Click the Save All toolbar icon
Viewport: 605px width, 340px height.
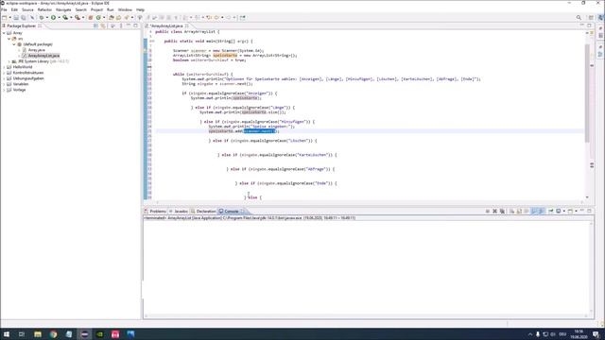click(x=24, y=17)
